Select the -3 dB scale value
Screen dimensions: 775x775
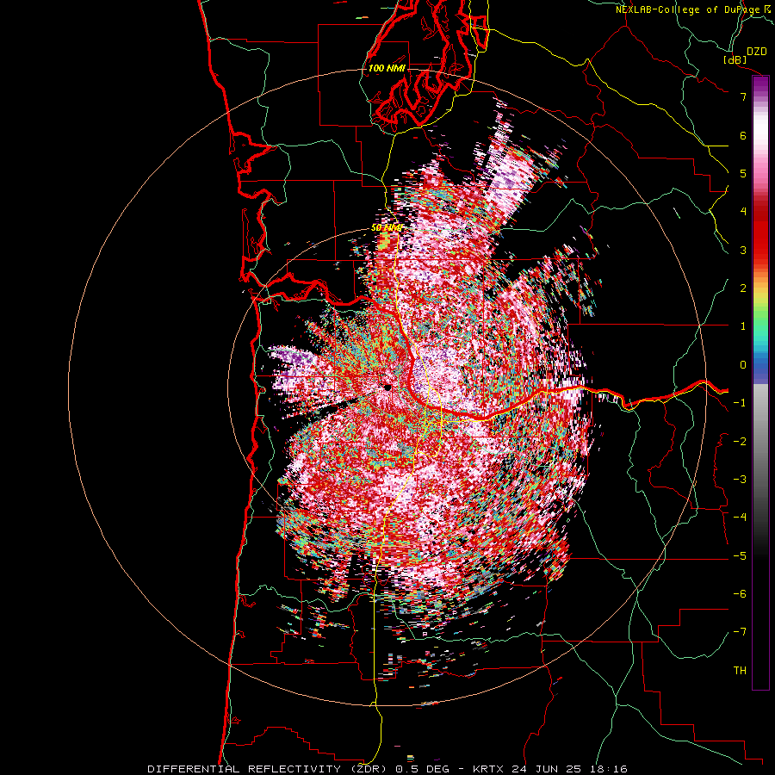point(740,480)
